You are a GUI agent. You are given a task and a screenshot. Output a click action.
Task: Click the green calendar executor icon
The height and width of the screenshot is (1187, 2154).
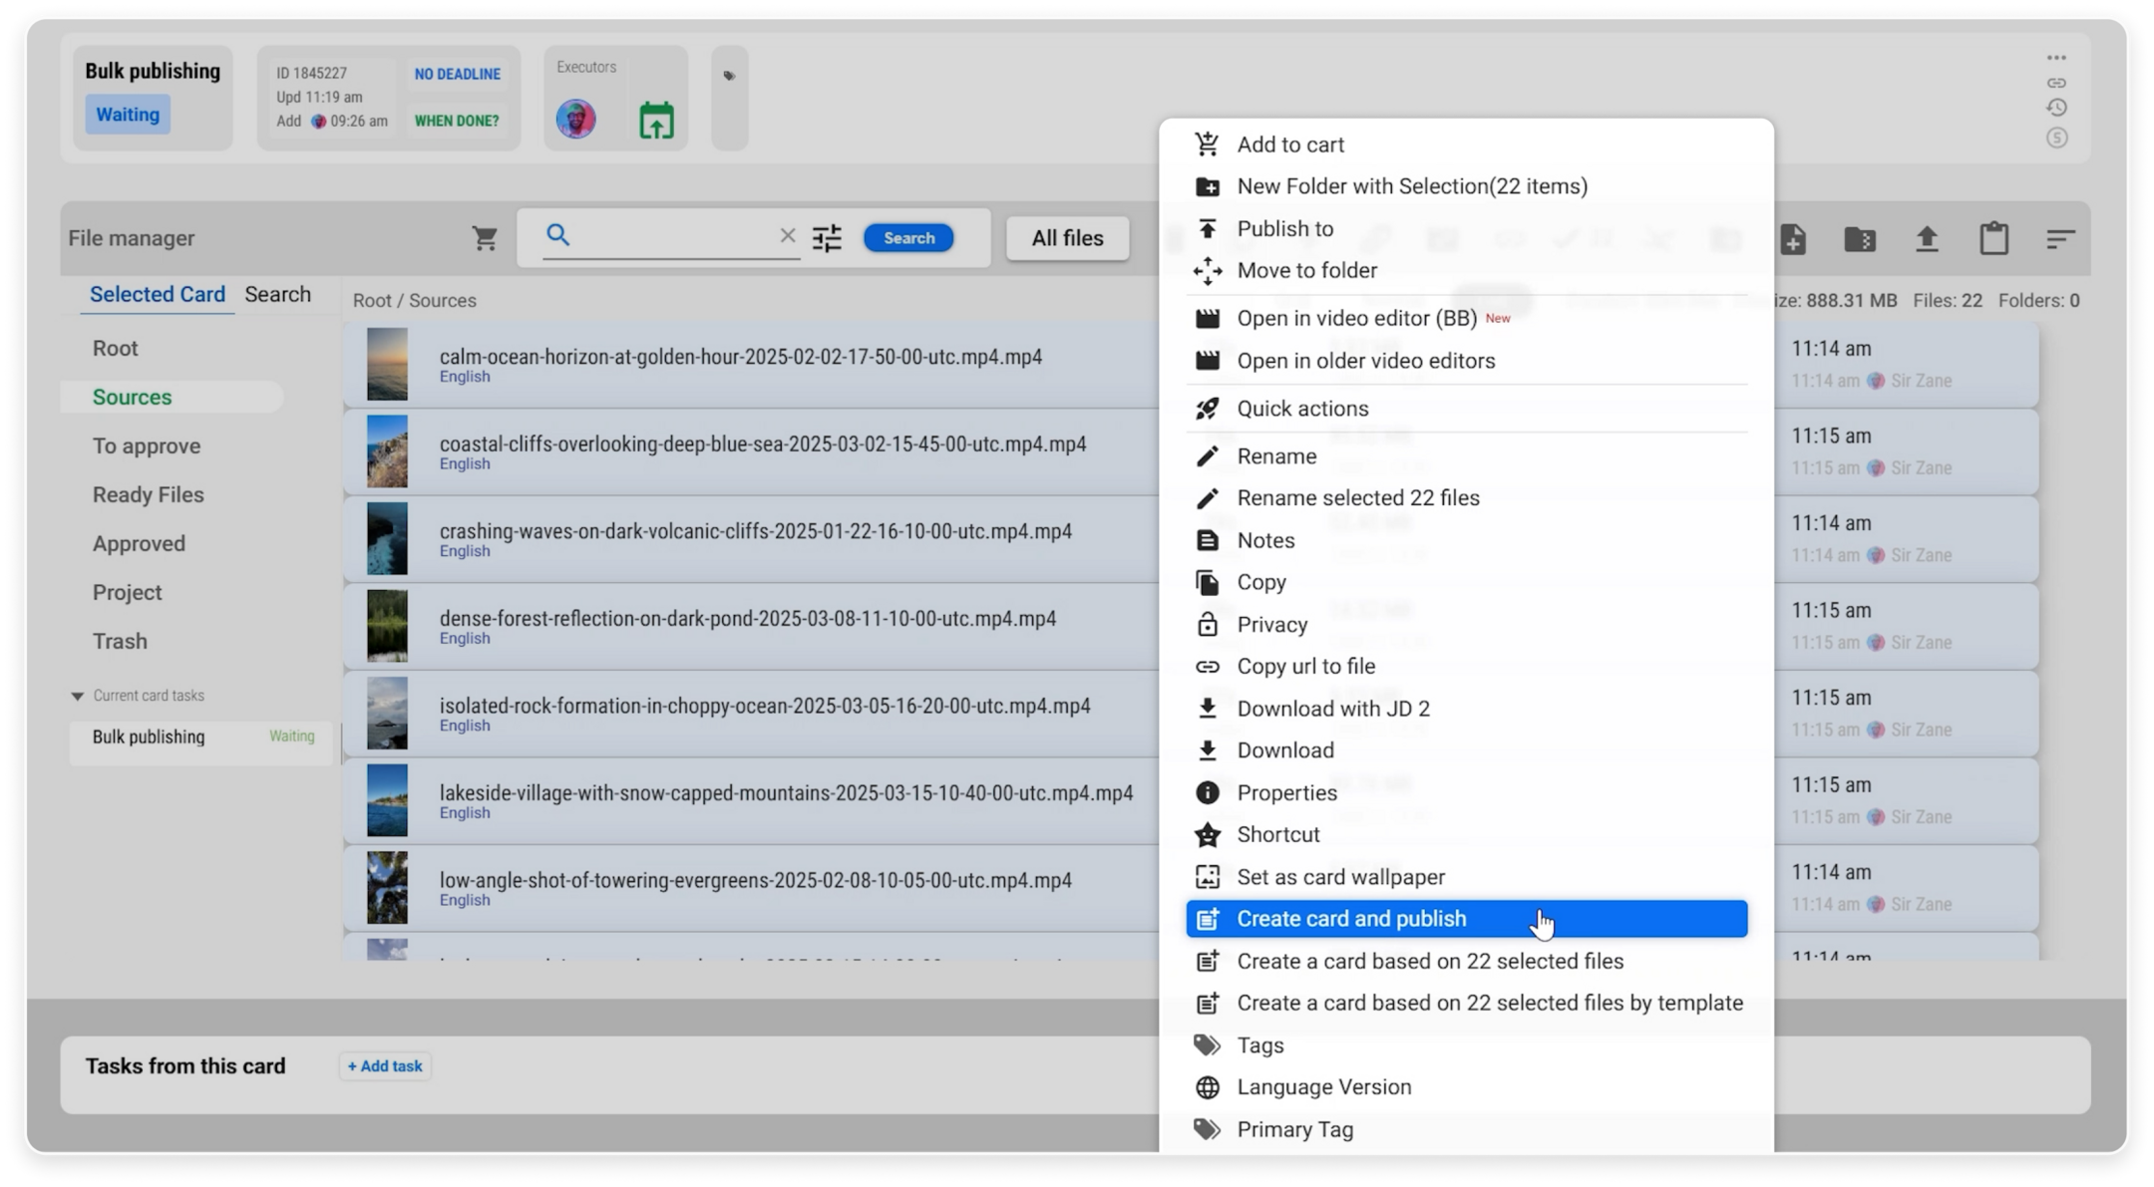[x=656, y=121]
